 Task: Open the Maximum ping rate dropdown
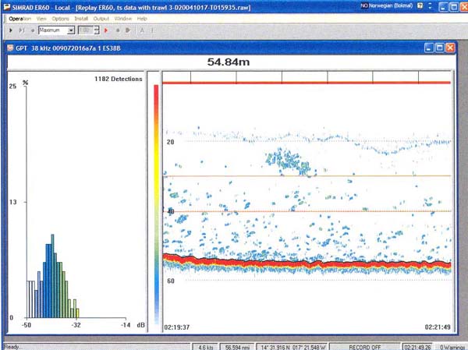pyautogui.click(x=71, y=30)
